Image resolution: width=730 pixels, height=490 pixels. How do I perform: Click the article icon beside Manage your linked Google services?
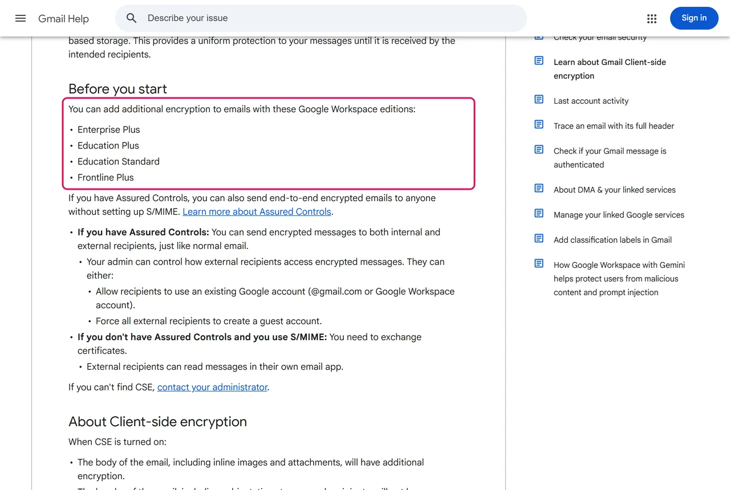(x=539, y=214)
